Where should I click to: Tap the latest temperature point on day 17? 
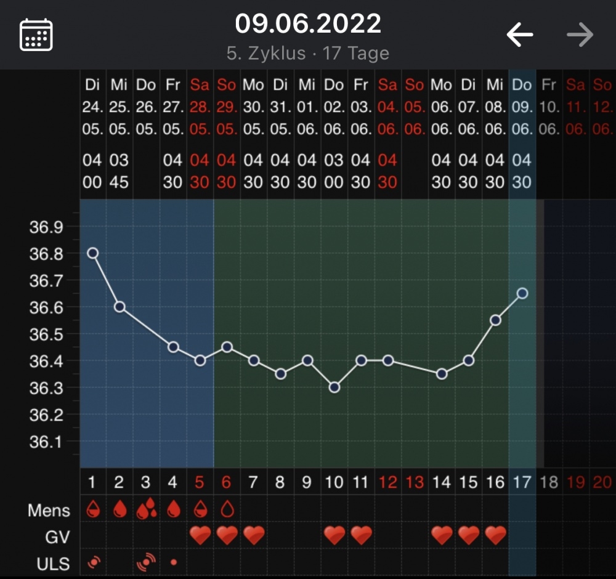pos(522,293)
